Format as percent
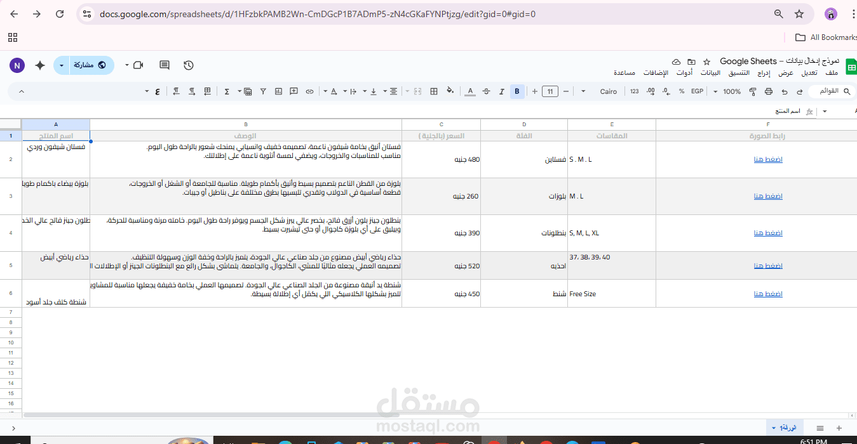 [x=682, y=92]
